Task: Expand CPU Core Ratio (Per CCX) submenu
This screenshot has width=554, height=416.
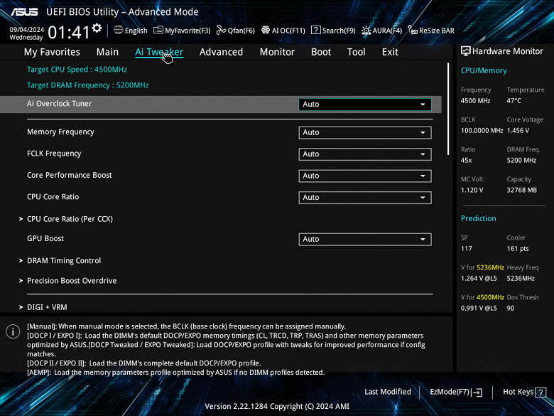Action: (70, 219)
